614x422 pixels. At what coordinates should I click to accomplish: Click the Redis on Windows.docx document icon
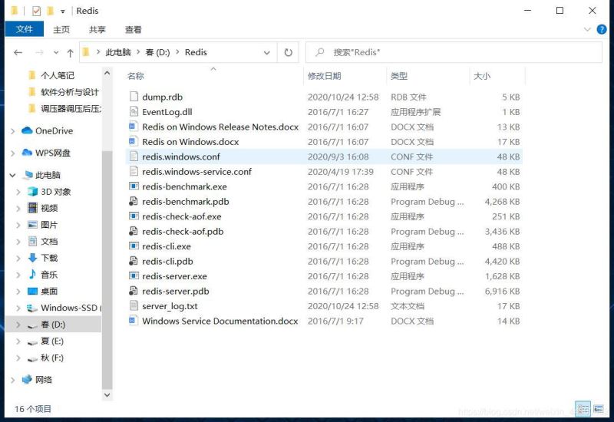(134, 141)
